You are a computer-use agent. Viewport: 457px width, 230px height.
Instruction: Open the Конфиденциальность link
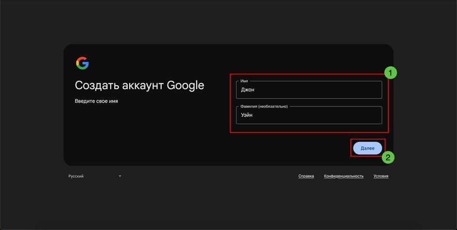tap(344, 176)
